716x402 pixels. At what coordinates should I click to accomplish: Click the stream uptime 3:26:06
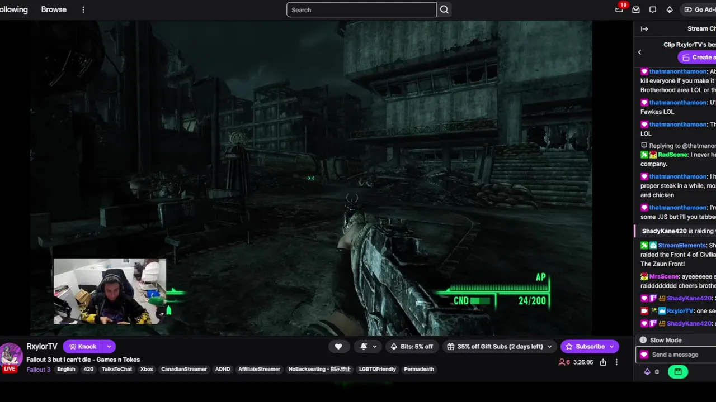582,362
